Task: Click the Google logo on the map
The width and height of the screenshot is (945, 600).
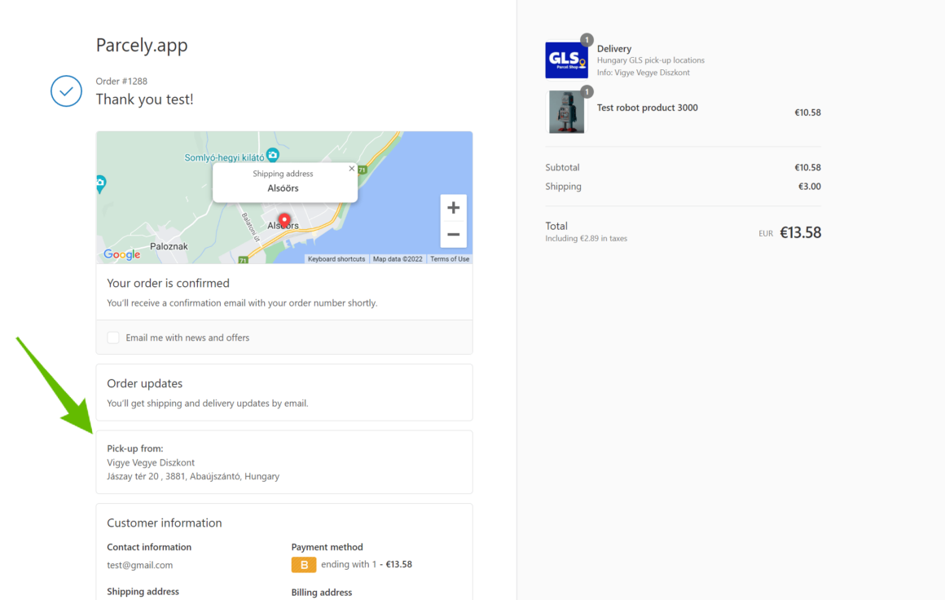Action: coord(121,254)
